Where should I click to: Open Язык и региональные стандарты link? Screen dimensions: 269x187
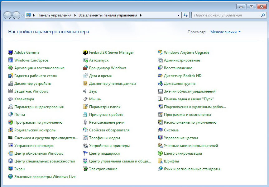tap(192, 169)
